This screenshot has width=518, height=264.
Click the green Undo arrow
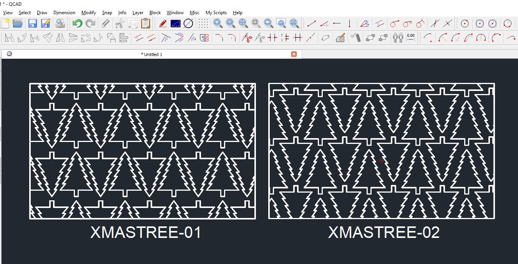pos(77,23)
